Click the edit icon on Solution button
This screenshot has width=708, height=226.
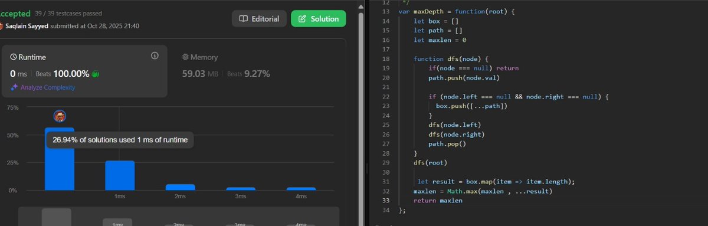[x=302, y=19]
